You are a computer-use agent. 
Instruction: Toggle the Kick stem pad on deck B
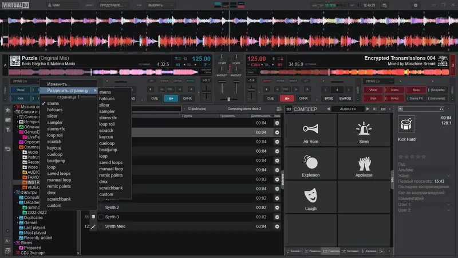coord(373,98)
